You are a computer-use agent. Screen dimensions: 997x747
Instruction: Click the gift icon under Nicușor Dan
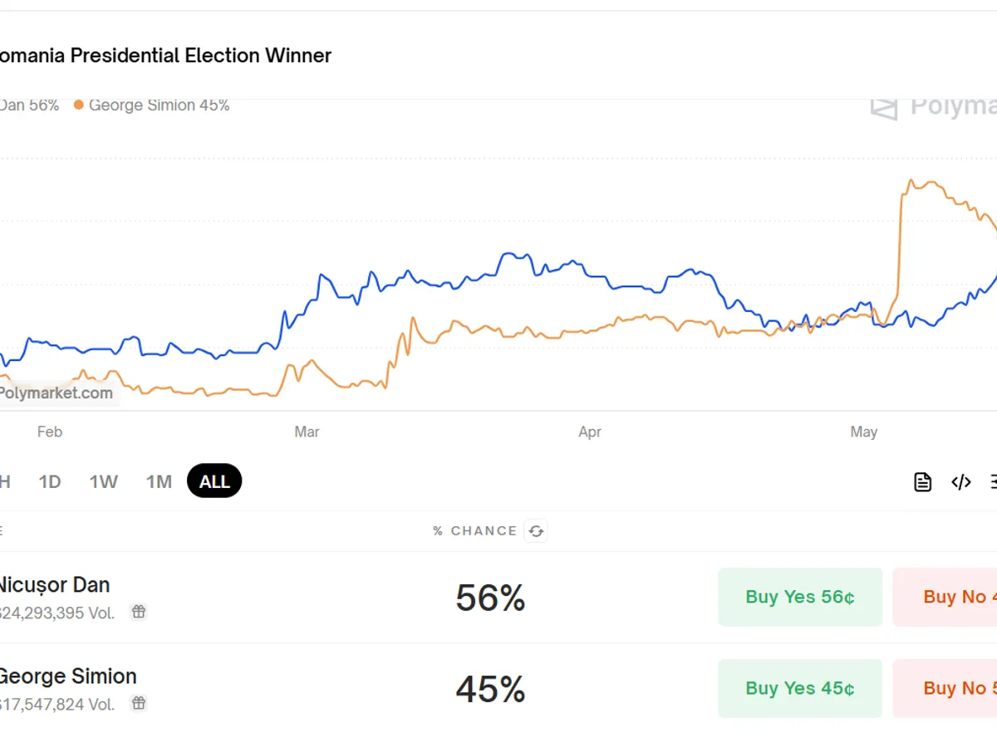pyautogui.click(x=139, y=612)
